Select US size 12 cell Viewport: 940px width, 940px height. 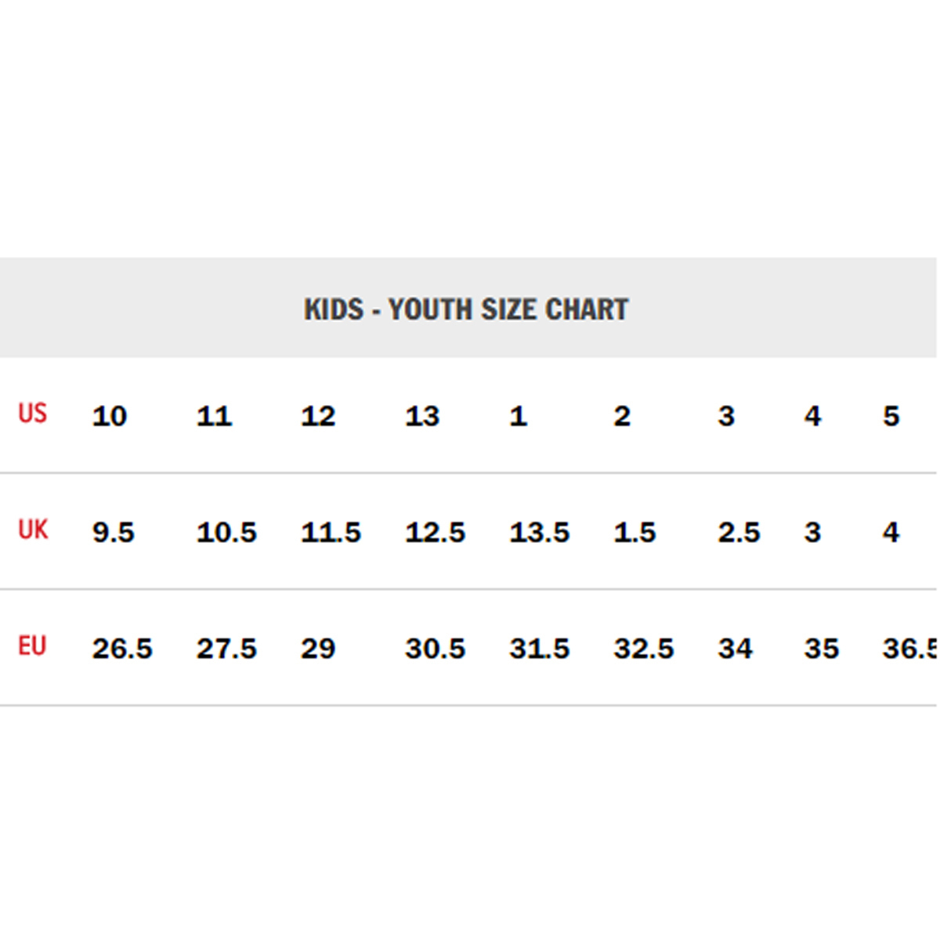(318, 416)
